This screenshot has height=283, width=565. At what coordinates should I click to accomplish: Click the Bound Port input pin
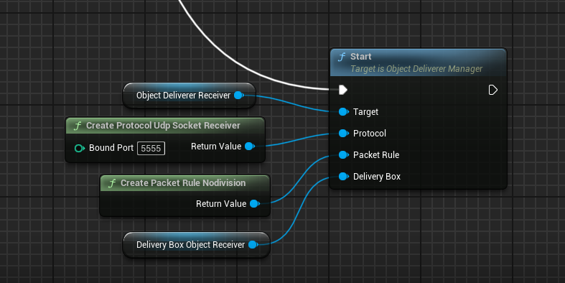click(x=79, y=148)
